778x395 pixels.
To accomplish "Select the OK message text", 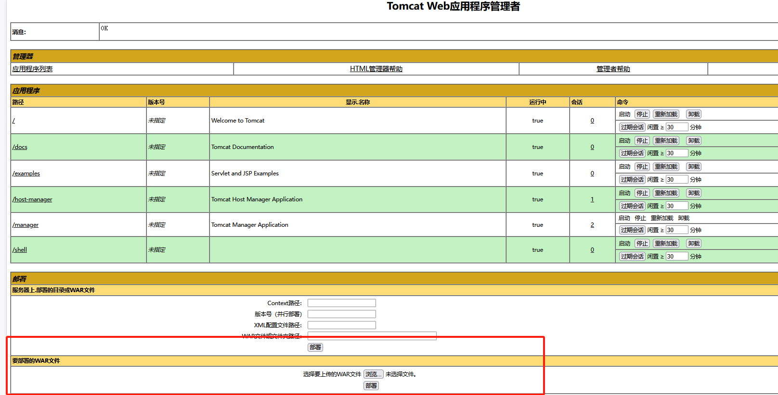I will coord(104,28).
